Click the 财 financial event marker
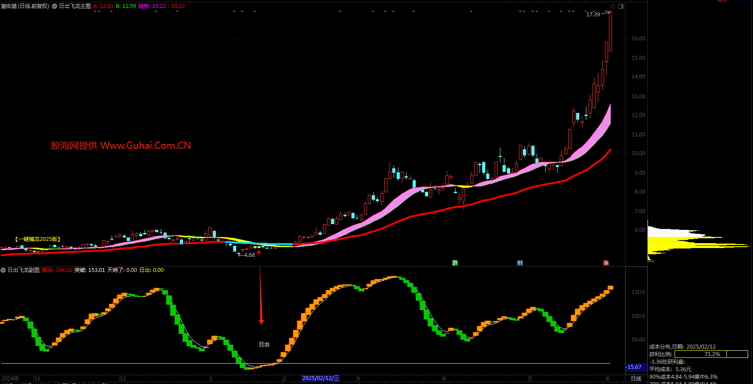 coord(520,263)
